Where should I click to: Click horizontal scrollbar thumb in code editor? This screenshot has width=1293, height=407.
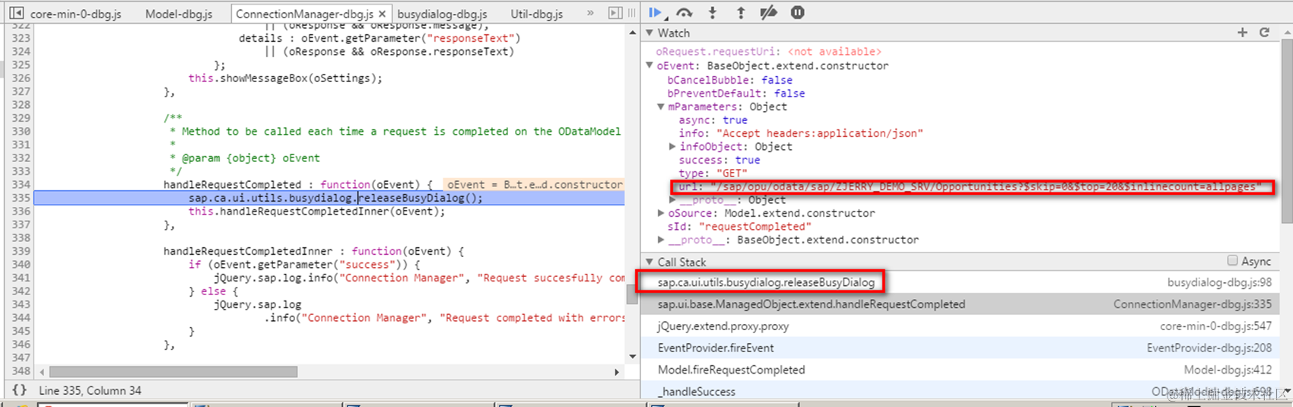pos(173,372)
